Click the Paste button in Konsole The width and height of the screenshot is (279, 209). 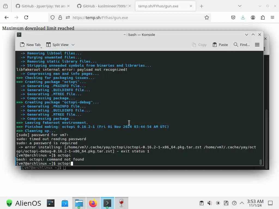[x=220, y=45]
